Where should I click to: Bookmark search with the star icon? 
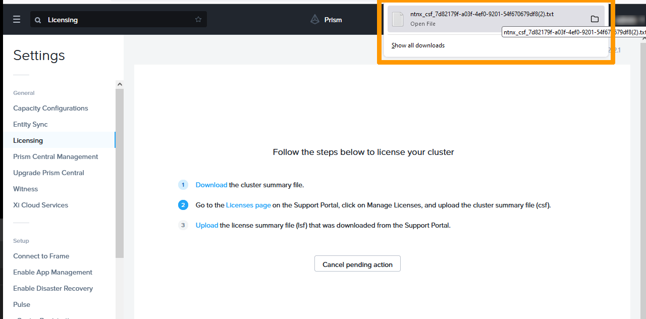pos(198,20)
